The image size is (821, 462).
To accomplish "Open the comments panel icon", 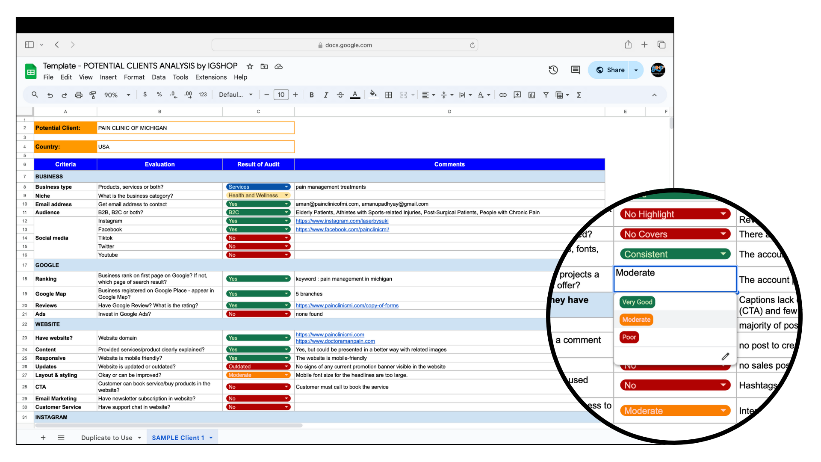I will (x=576, y=70).
